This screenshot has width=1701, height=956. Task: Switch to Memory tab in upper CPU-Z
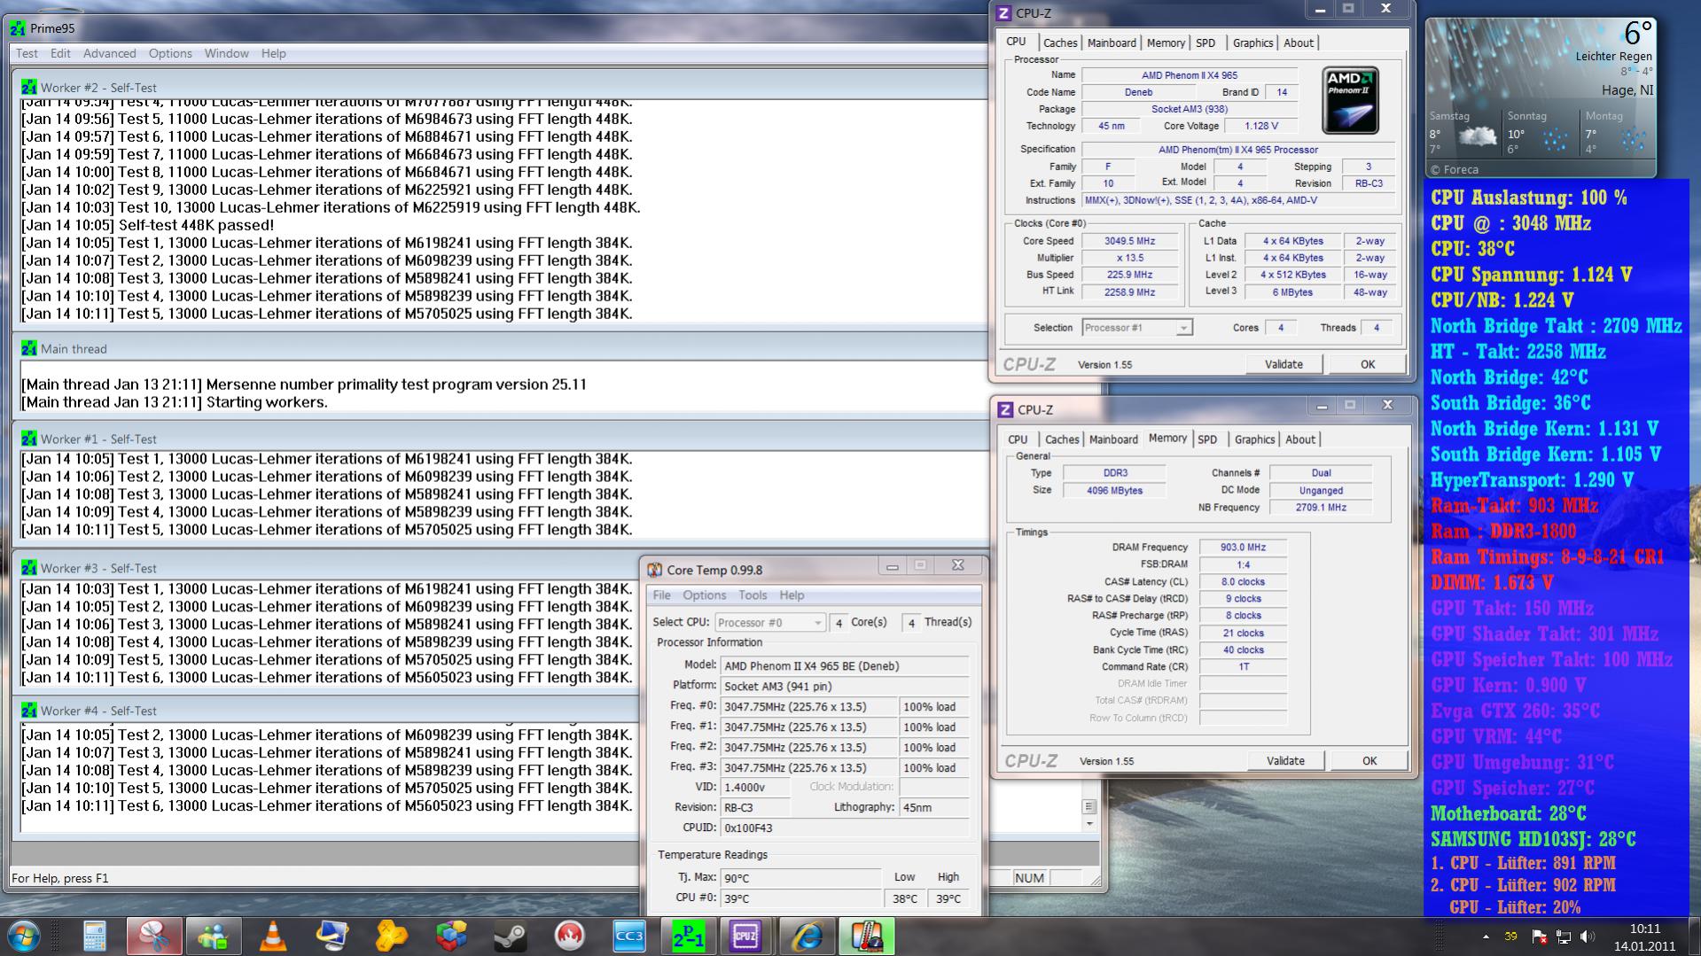1166,43
